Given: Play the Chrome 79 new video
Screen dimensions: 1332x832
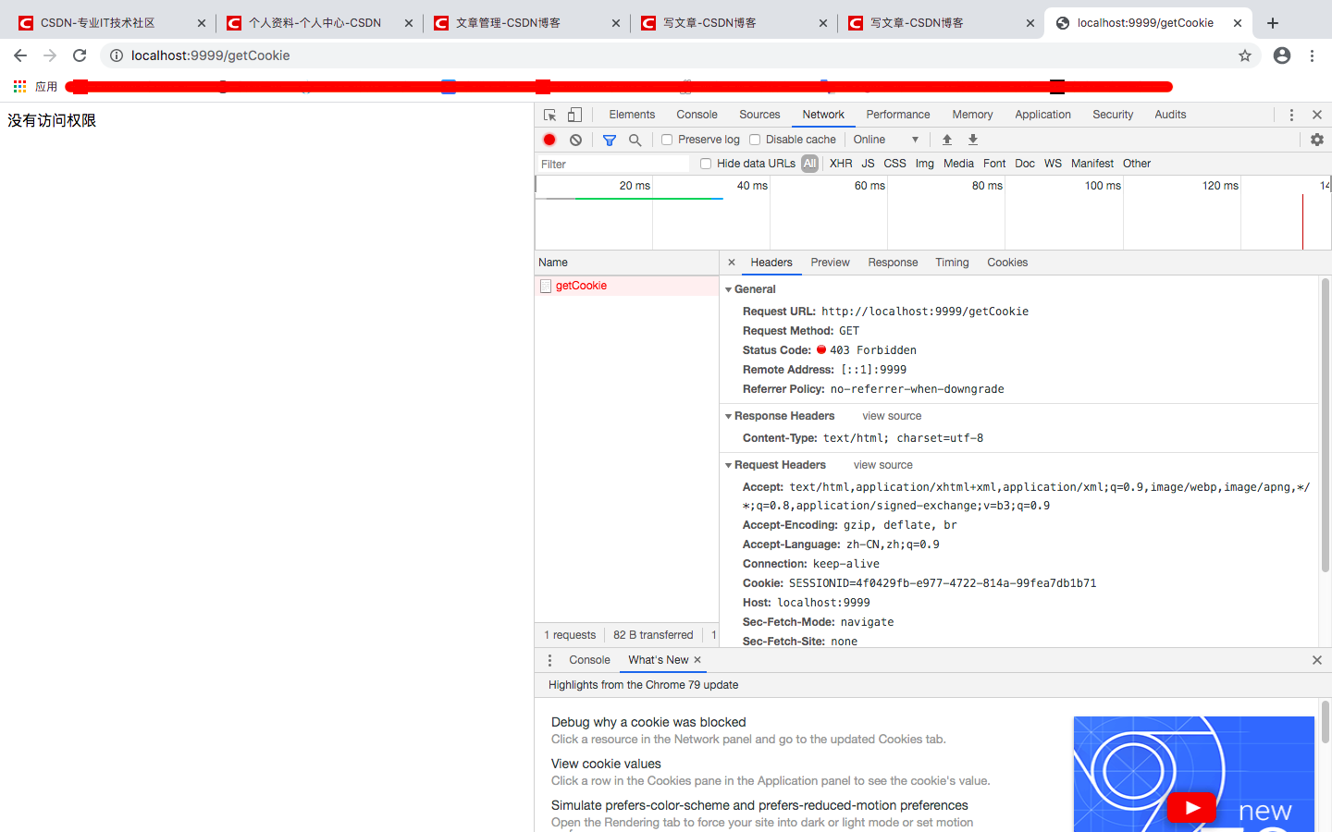Looking at the screenshot, I should click(x=1191, y=807).
